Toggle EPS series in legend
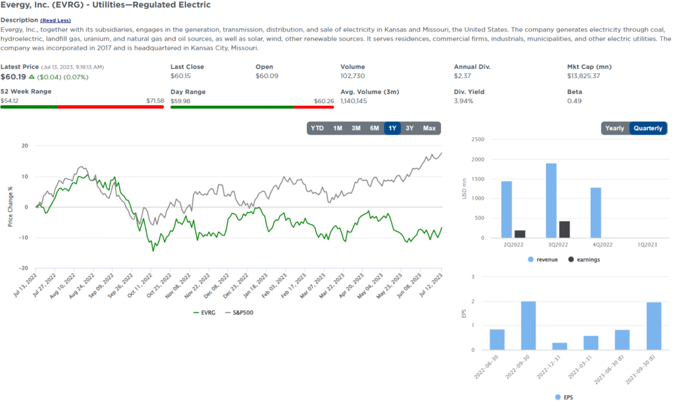This screenshot has height=401, width=673. click(x=563, y=397)
